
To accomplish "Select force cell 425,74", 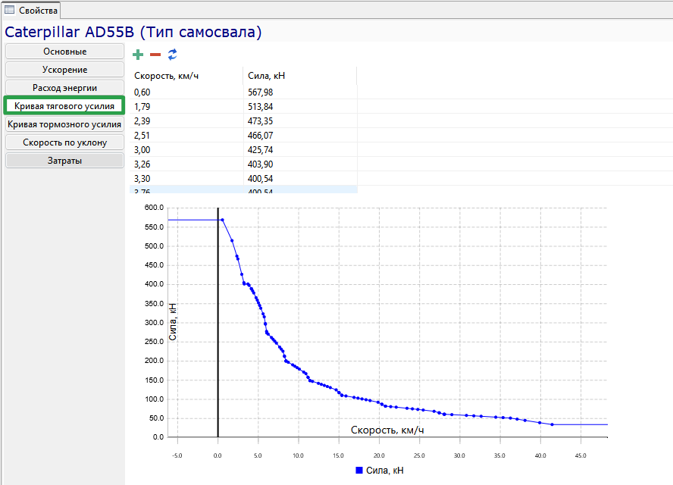I will pyautogui.click(x=300, y=150).
